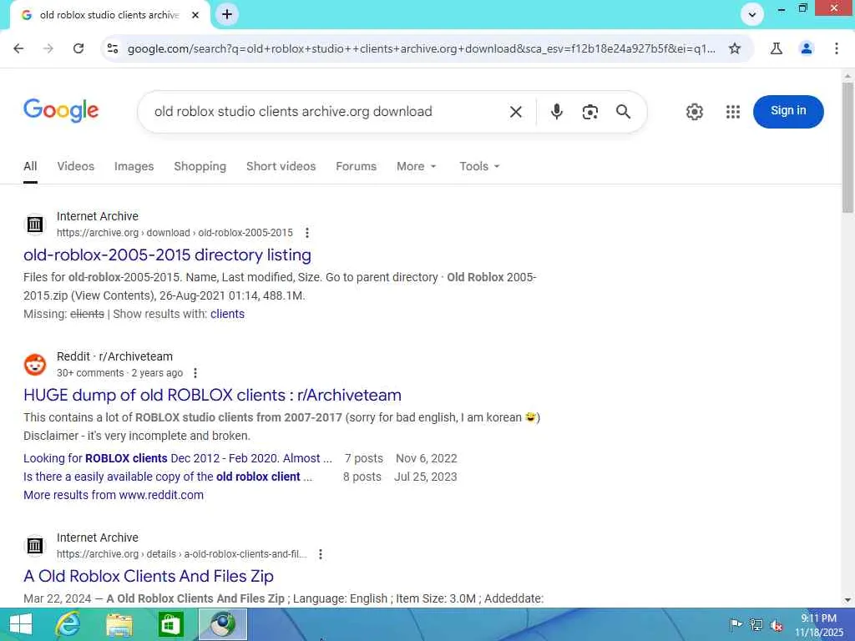Select the All results tab
Viewport: 855px width, 641px height.
[31, 166]
